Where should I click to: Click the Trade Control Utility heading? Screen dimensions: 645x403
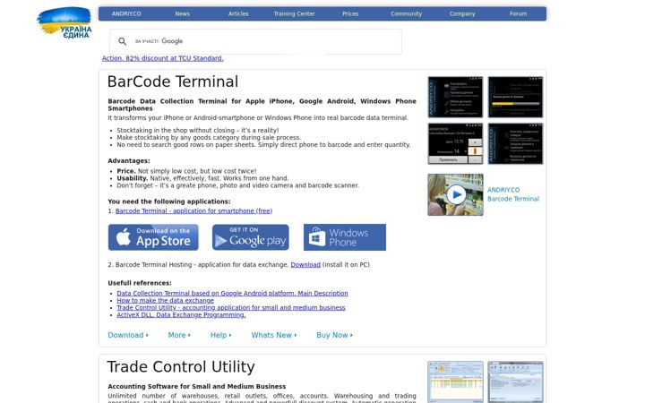[x=181, y=367]
